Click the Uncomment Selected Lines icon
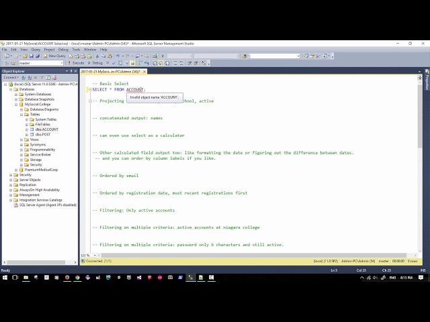The height and width of the screenshot is (322, 430). [x=181, y=63]
